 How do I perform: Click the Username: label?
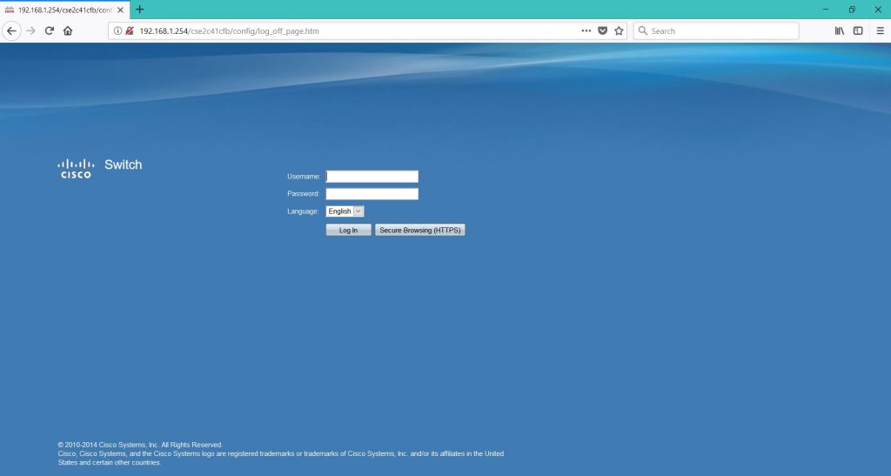click(304, 177)
